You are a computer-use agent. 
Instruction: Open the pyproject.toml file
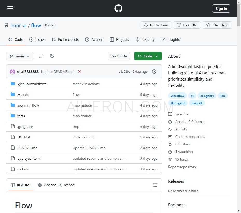29,158
